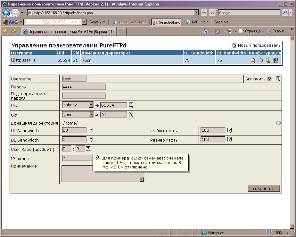Click help icon next to Файлы квоты

[x=229, y=130]
